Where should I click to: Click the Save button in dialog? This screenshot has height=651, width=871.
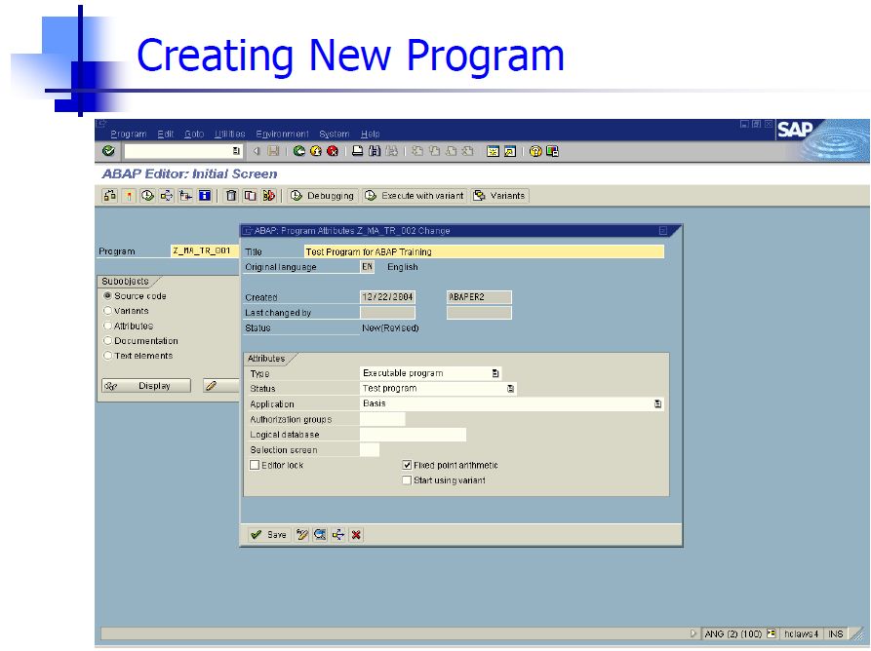click(x=268, y=534)
